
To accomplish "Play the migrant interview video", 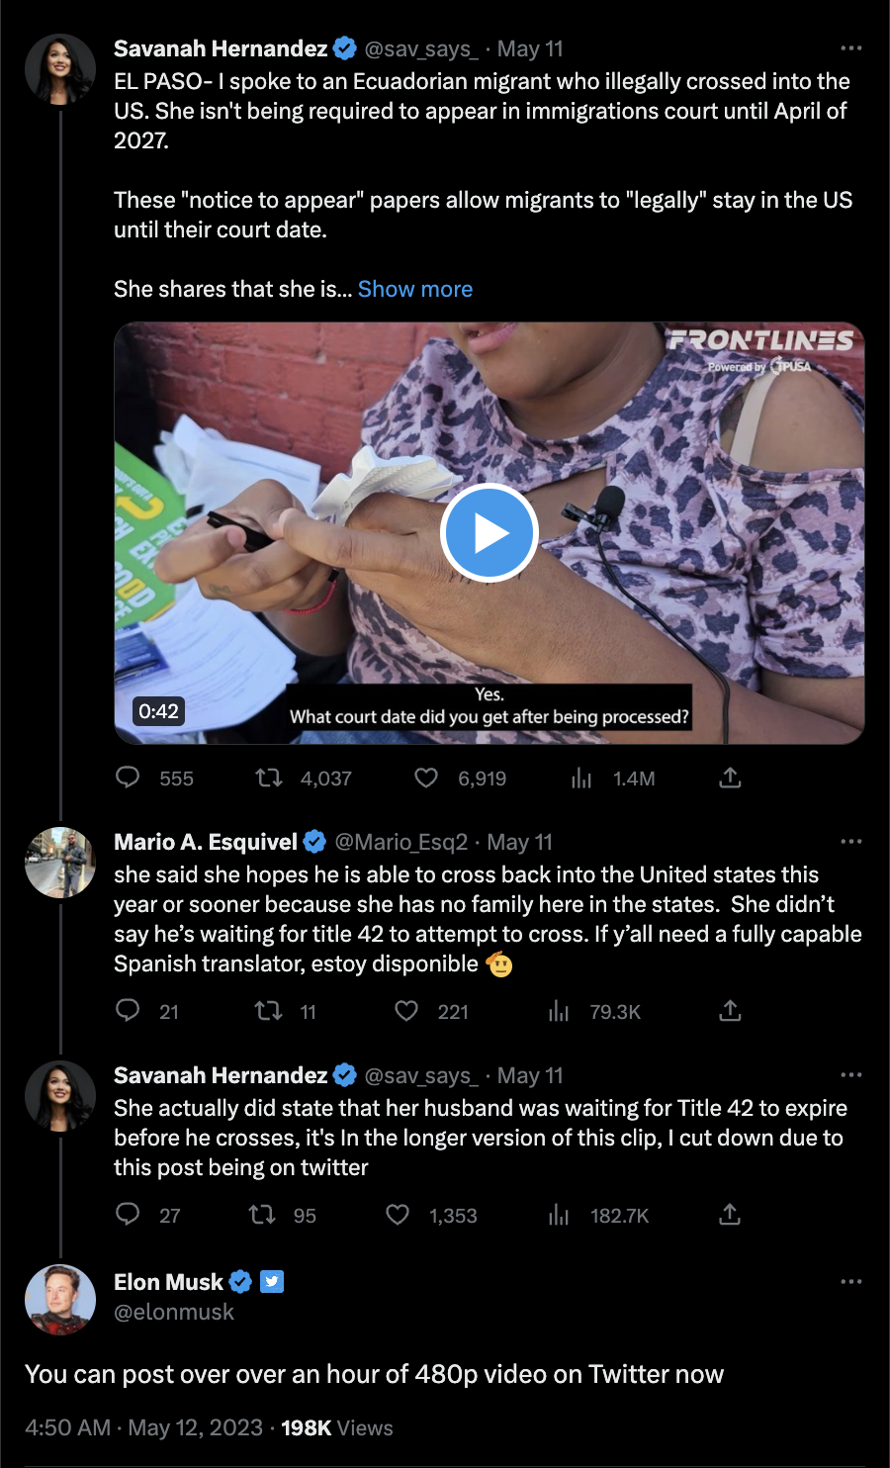I will [x=489, y=533].
